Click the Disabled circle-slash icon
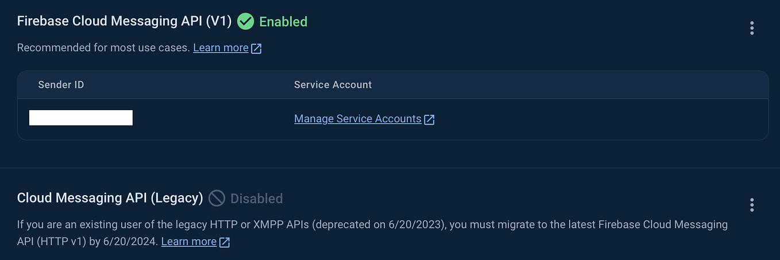780x260 pixels. click(x=217, y=199)
